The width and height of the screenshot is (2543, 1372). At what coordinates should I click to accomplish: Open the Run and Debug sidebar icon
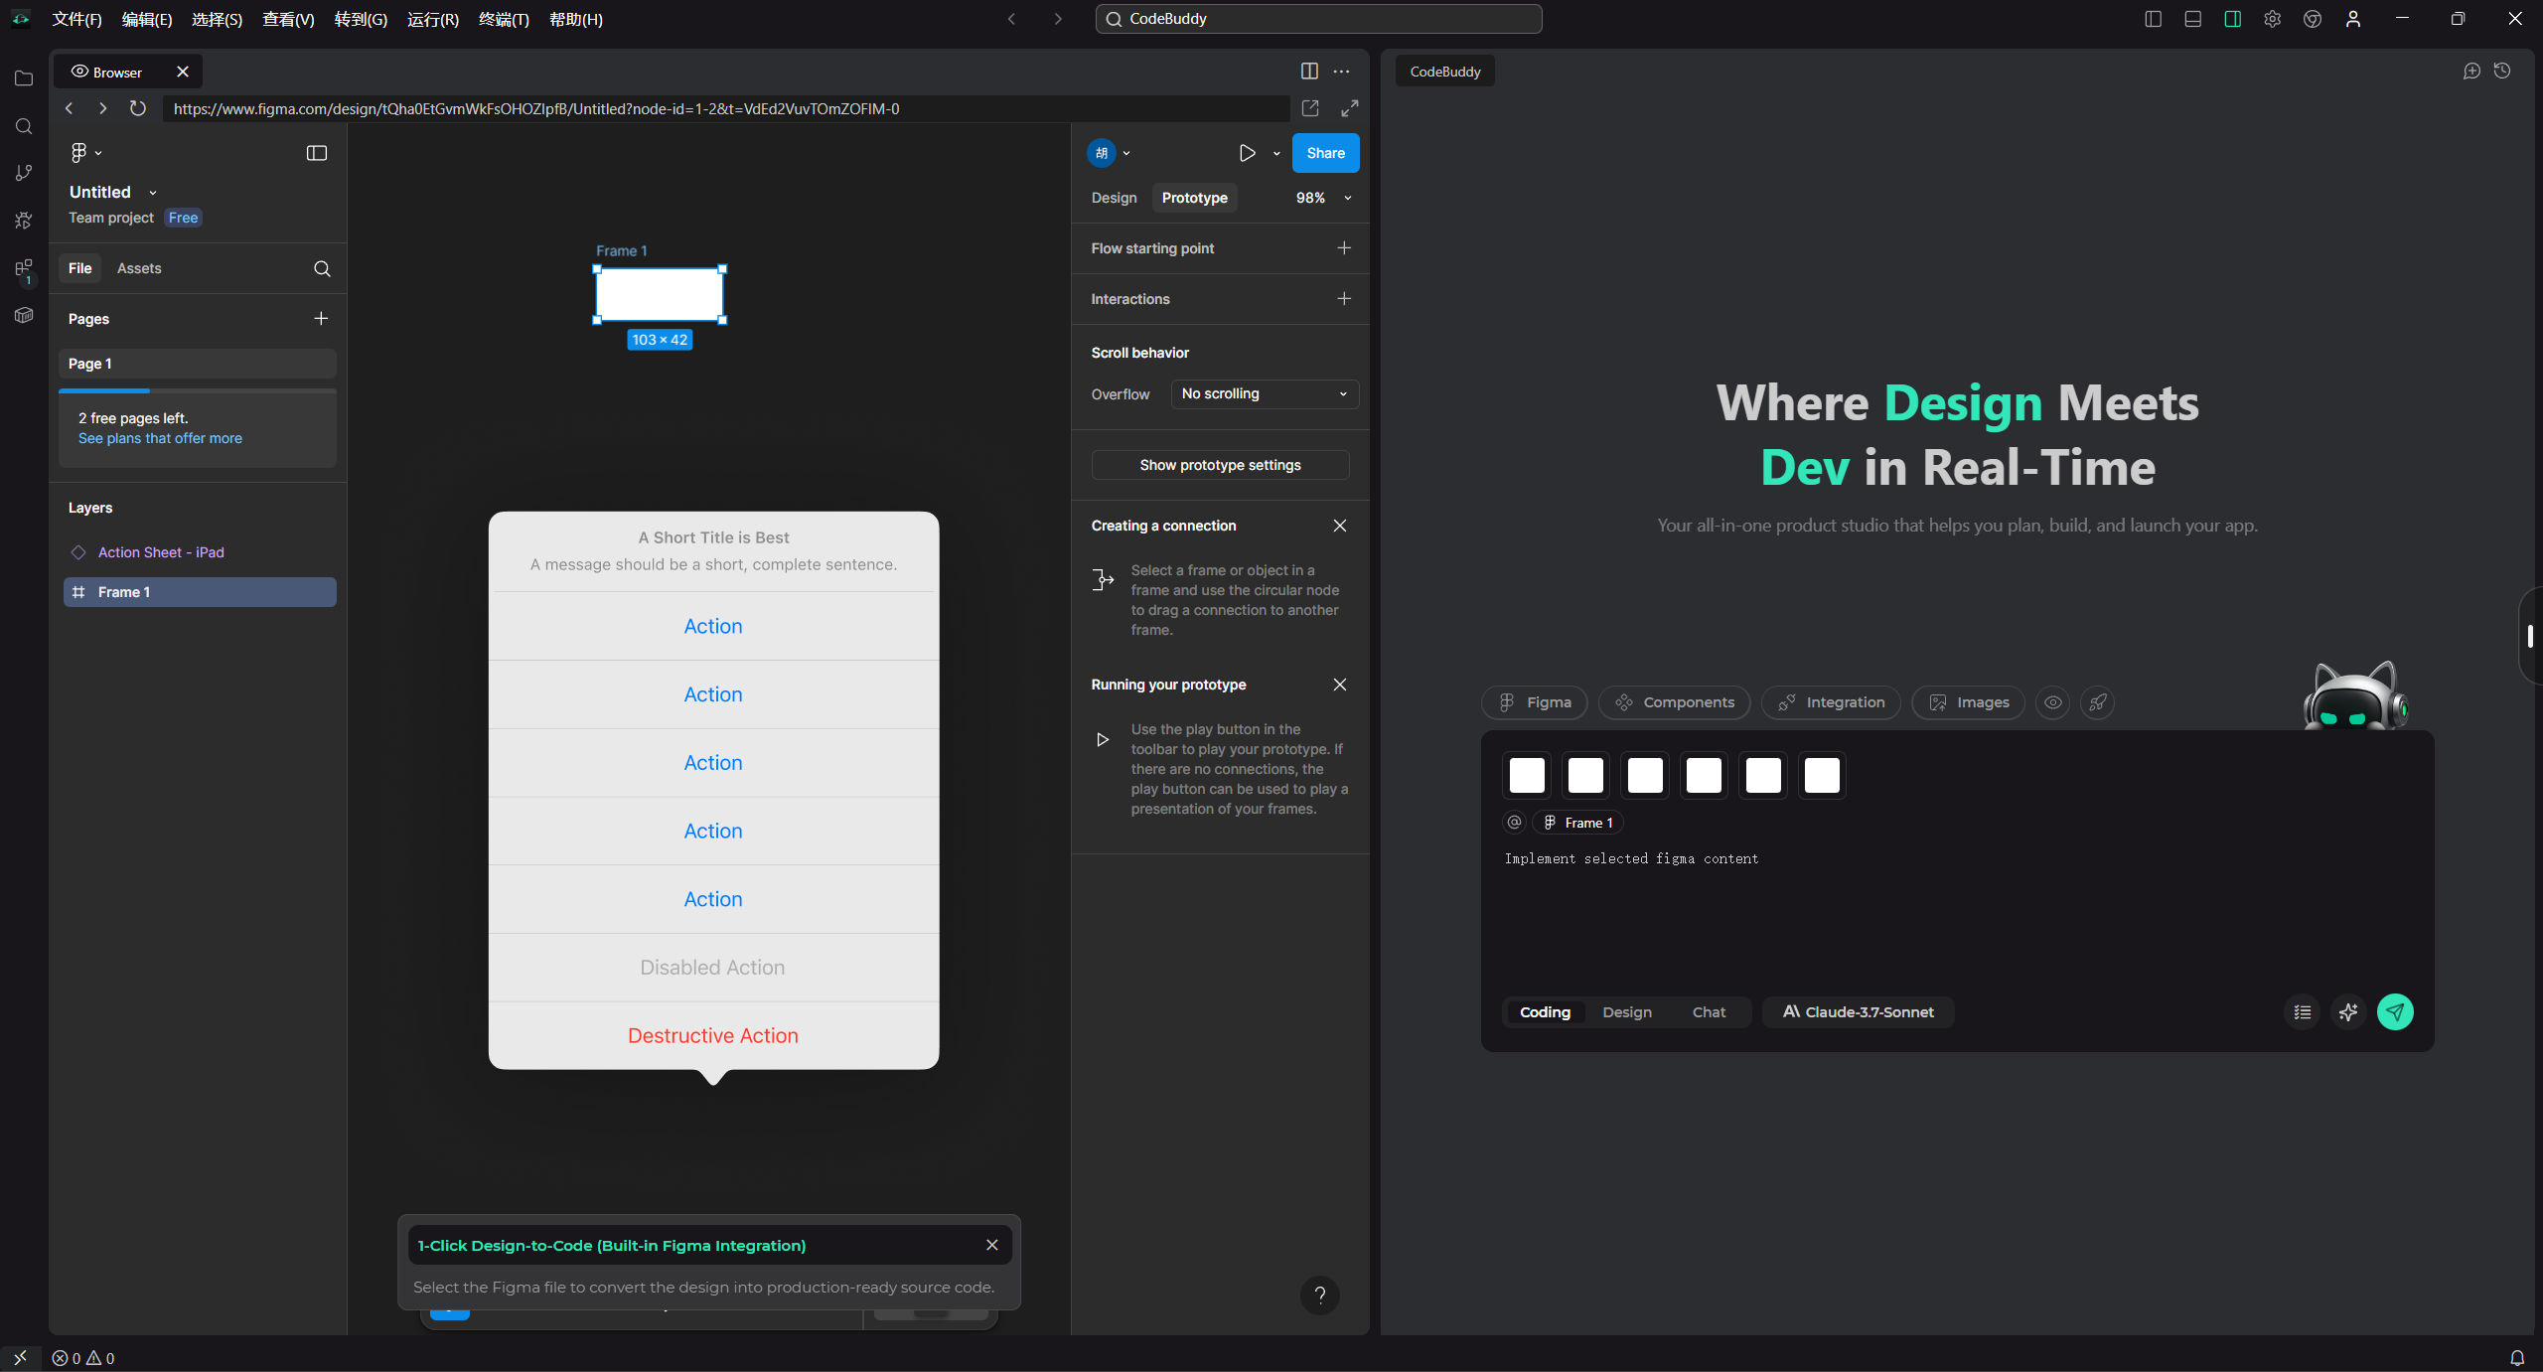click(24, 220)
